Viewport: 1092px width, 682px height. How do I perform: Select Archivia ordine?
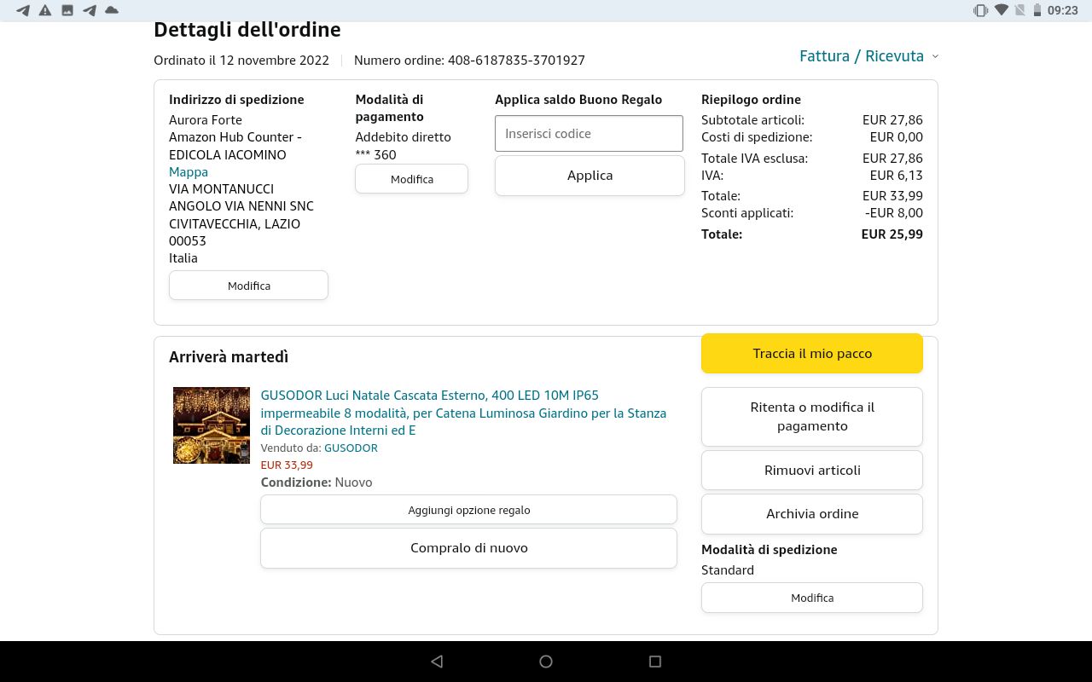(x=811, y=514)
